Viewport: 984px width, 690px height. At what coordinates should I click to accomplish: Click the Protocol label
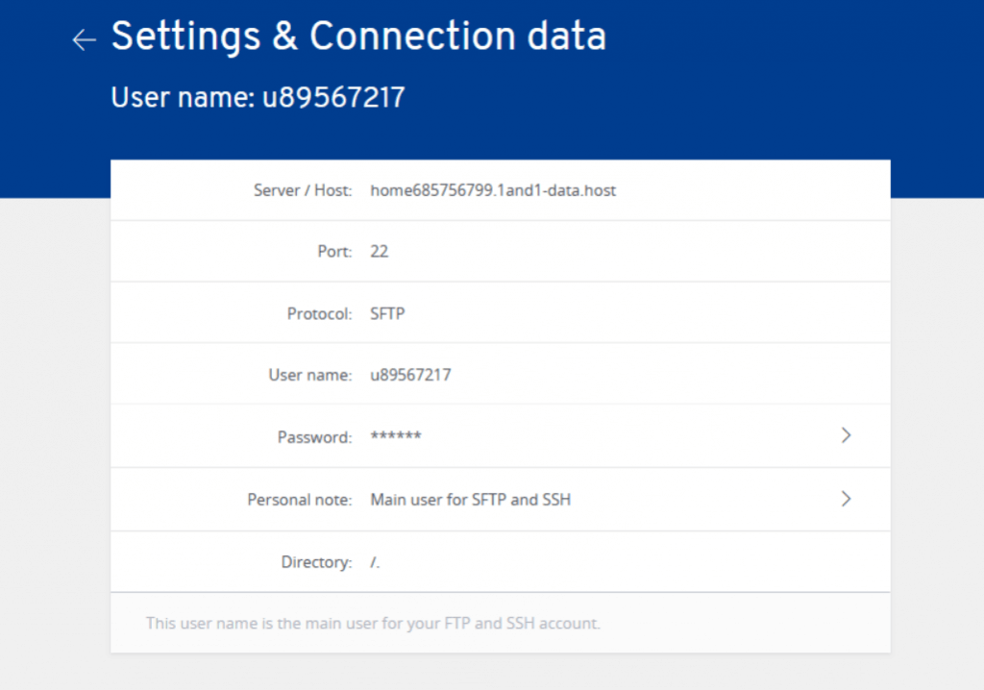click(318, 312)
